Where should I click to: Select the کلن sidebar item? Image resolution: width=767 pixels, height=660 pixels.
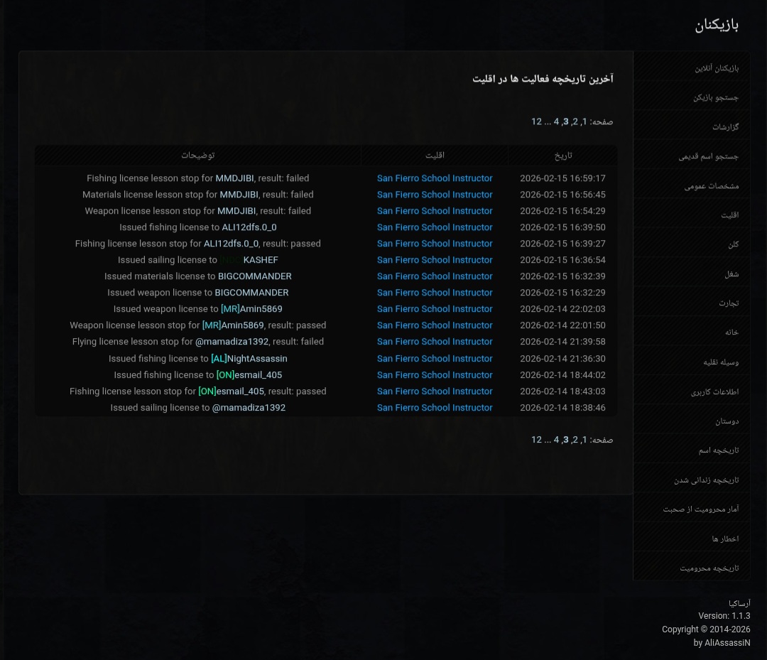click(x=733, y=244)
